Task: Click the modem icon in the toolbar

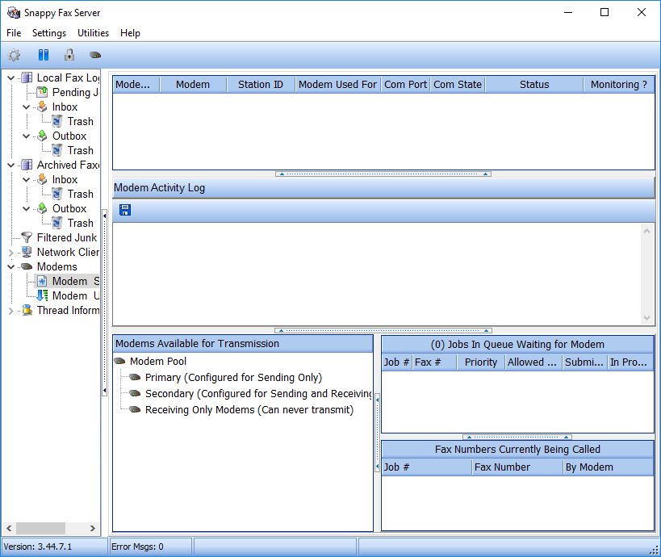Action: pos(95,56)
